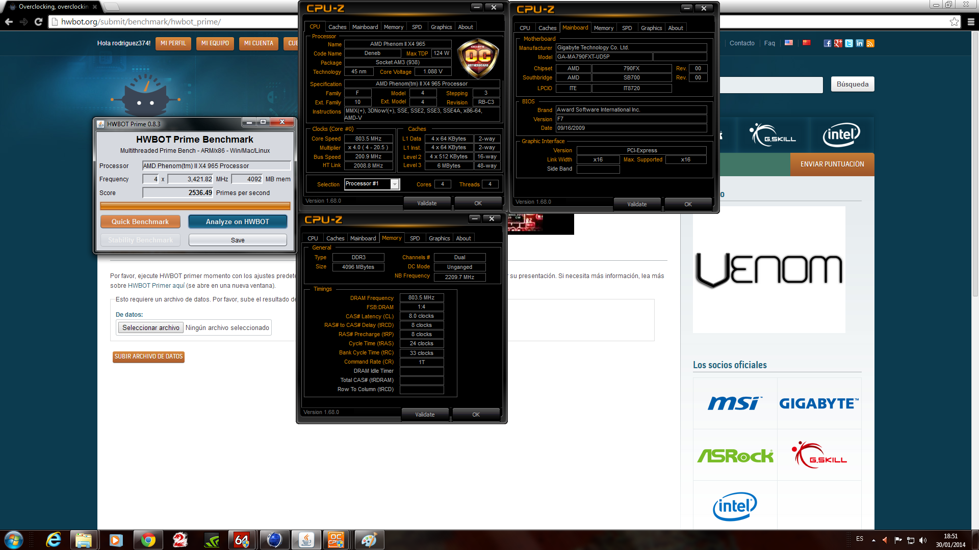Viewport: 979px width, 550px height.
Task: Follow the HWBOT Primer aquí link
Action: [x=156, y=286]
